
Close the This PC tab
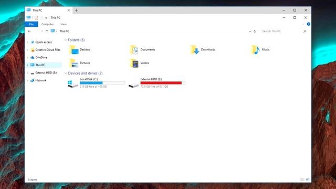point(69,10)
